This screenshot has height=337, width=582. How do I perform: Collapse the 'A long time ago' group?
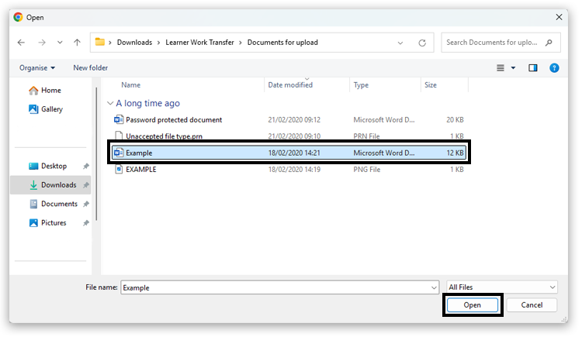click(x=110, y=103)
